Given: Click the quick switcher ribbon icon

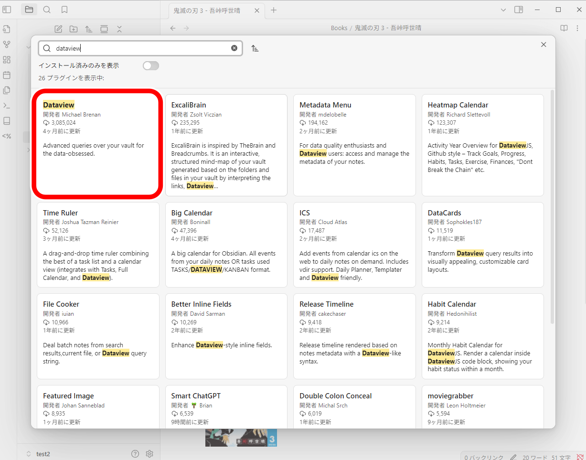Looking at the screenshot, I should [7, 29].
